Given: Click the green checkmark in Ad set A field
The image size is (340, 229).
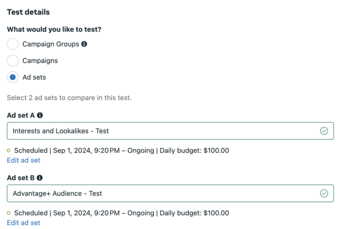Looking at the screenshot, I should [324, 131].
